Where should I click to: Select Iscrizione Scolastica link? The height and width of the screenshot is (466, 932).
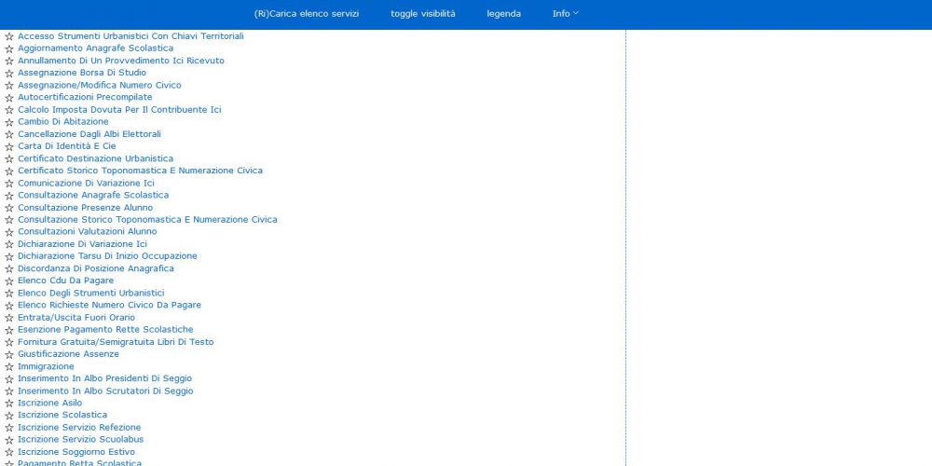(62, 415)
